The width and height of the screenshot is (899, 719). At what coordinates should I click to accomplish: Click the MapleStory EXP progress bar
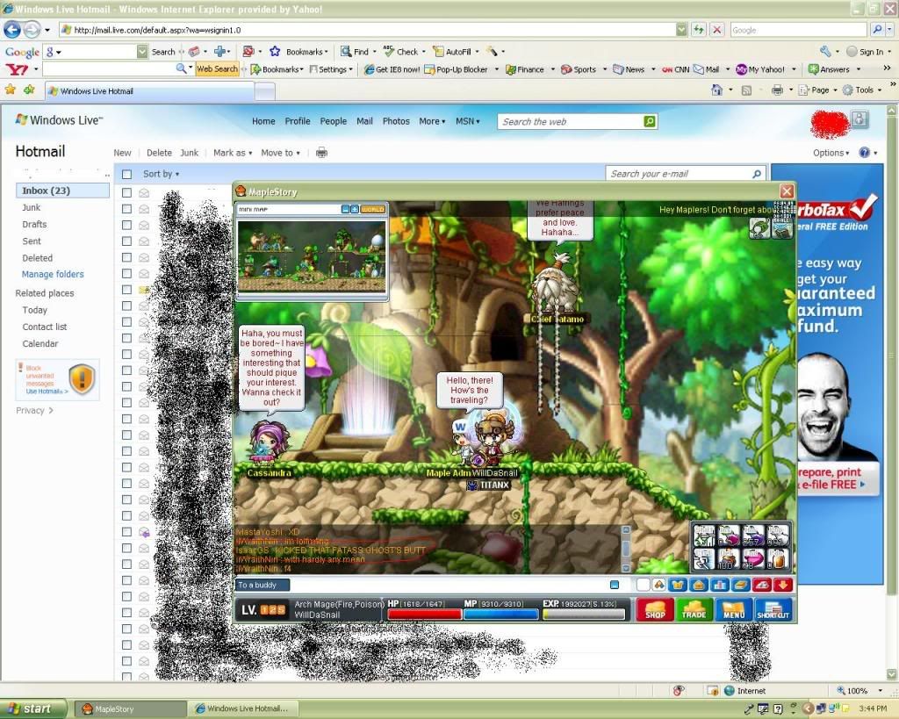click(584, 614)
